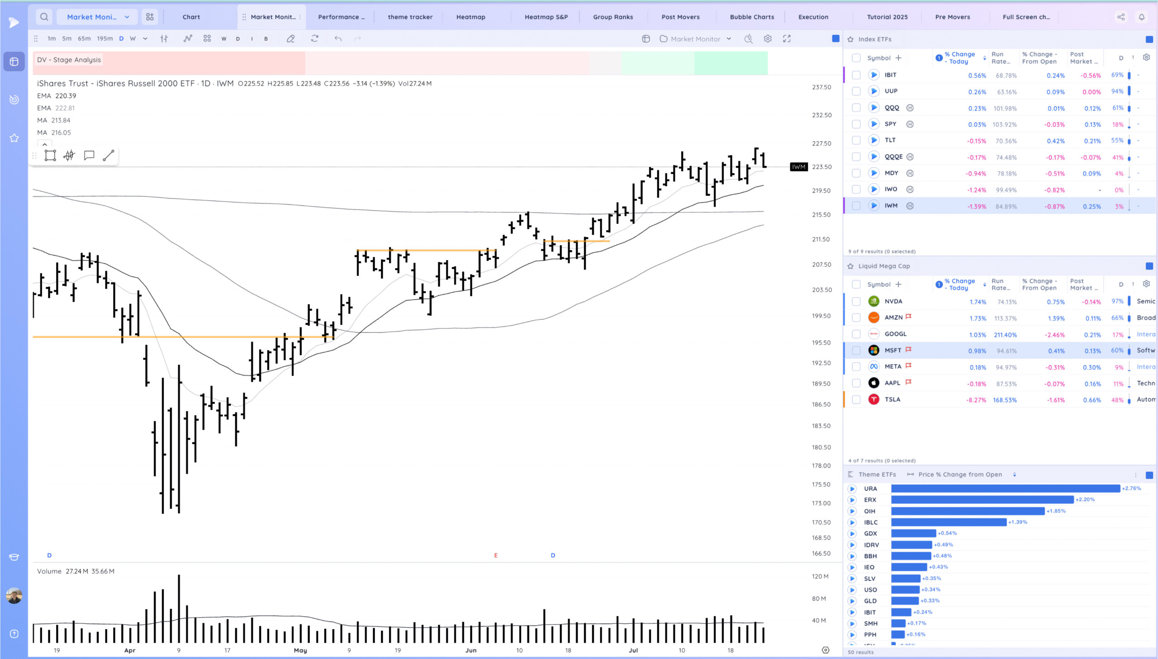Screen dimensions: 1158x659
Task: Click the search magnifier icon
Action: click(44, 17)
